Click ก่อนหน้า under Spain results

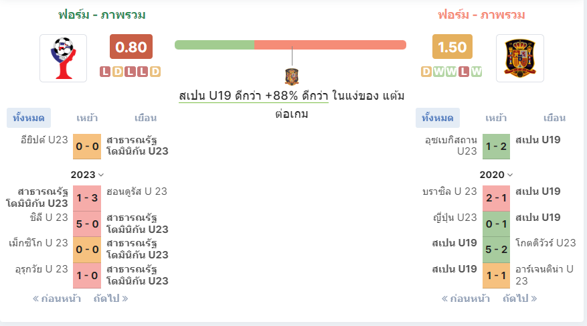pos(465,299)
